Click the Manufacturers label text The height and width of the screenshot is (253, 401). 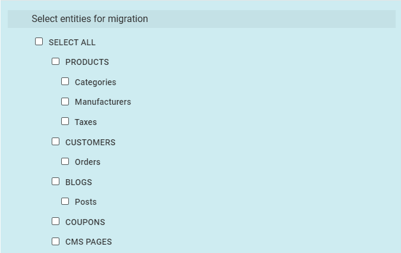(103, 102)
